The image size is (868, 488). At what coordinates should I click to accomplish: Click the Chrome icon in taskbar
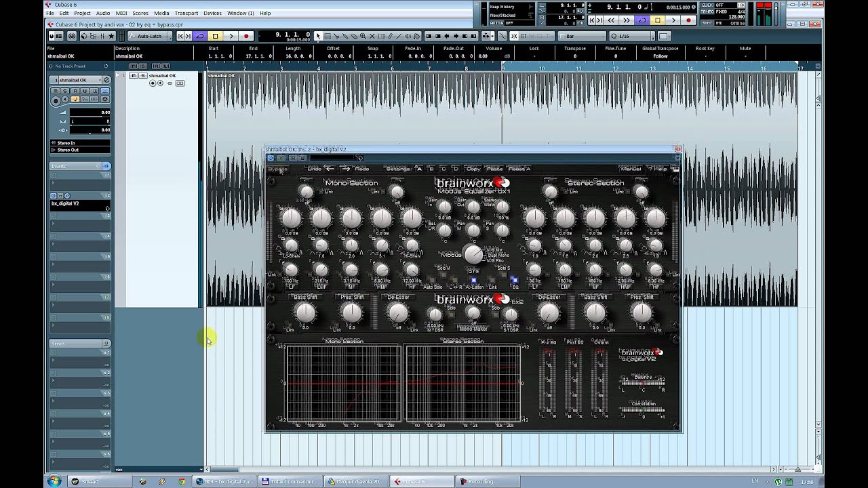[181, 481]
